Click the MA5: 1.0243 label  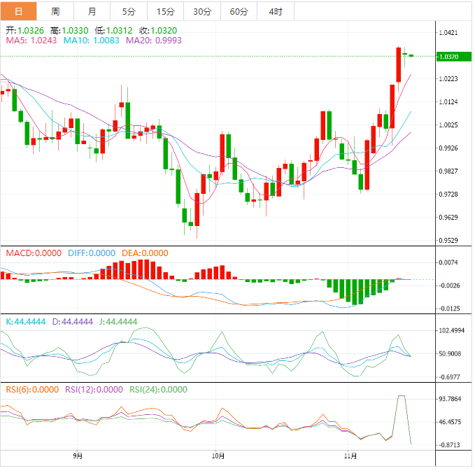(31, 41)
